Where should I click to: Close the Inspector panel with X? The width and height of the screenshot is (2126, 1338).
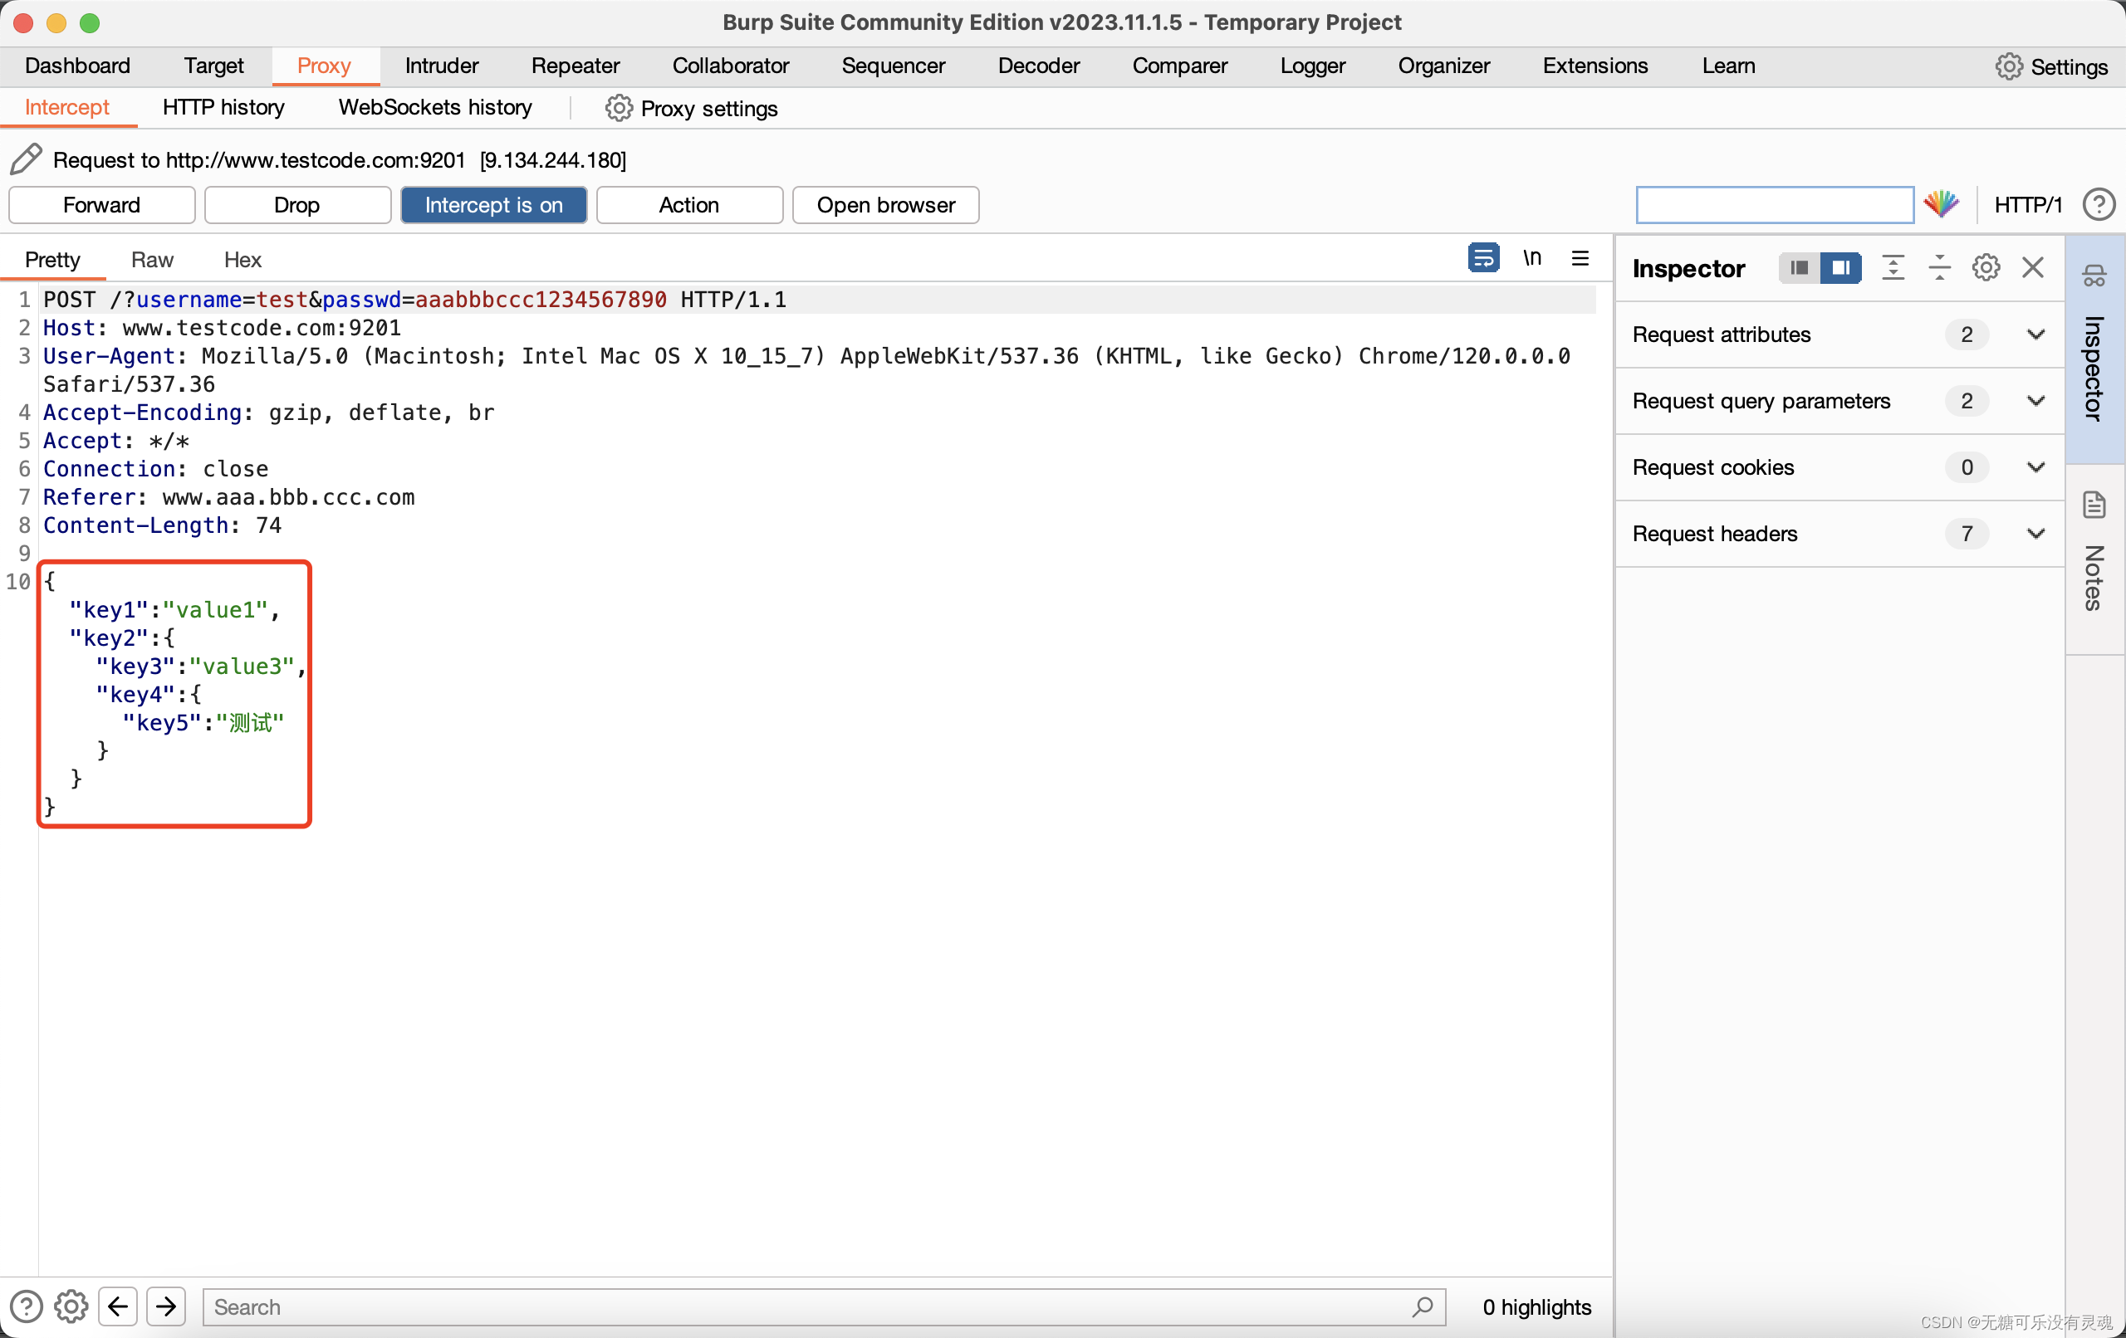coord(2033,267)
